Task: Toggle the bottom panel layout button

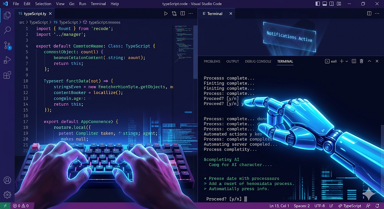Action: pos(325,4)
